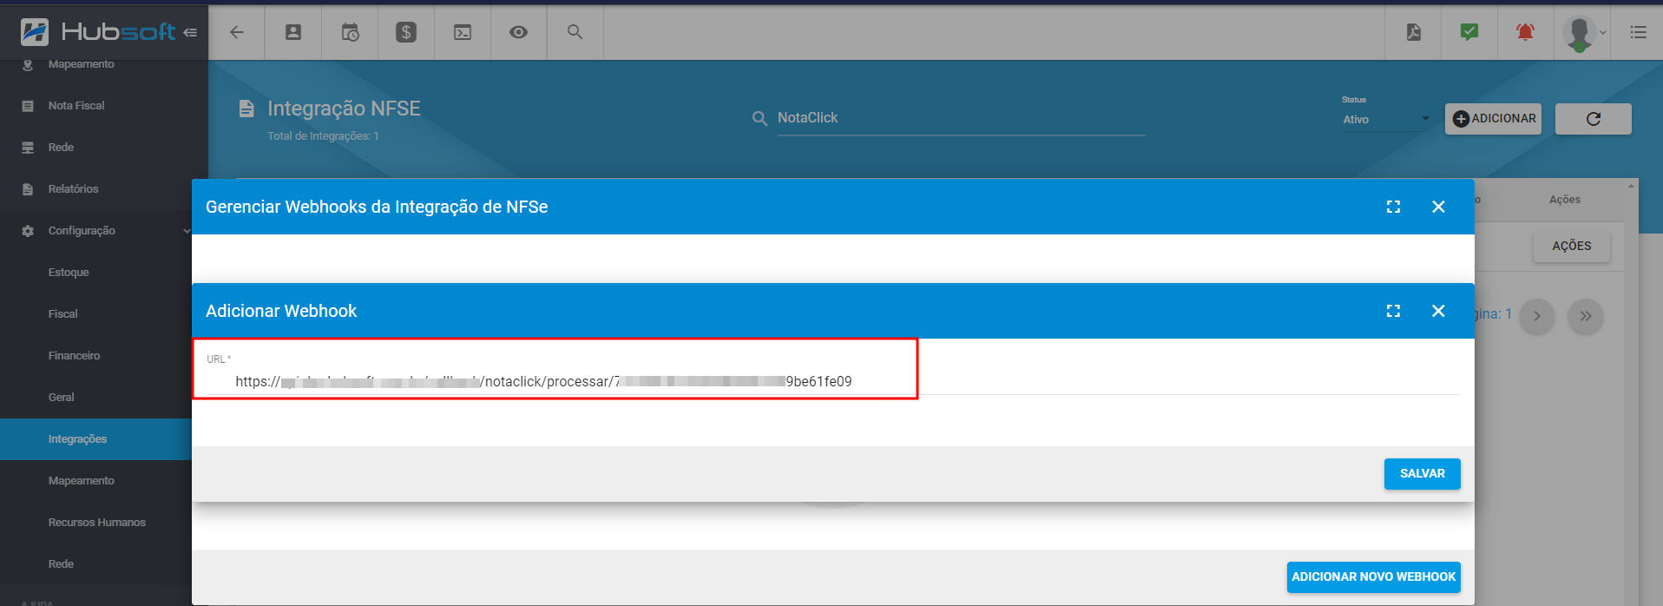This screenshot has width=1663, height=606.
Task: Open the search magnifier in top toolbar
Action: pyautogui.click(x=575, y=31)
